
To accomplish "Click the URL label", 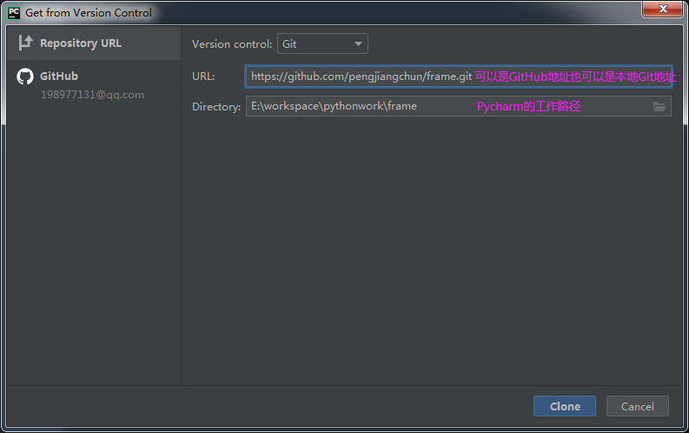I will tap(203, 77).
